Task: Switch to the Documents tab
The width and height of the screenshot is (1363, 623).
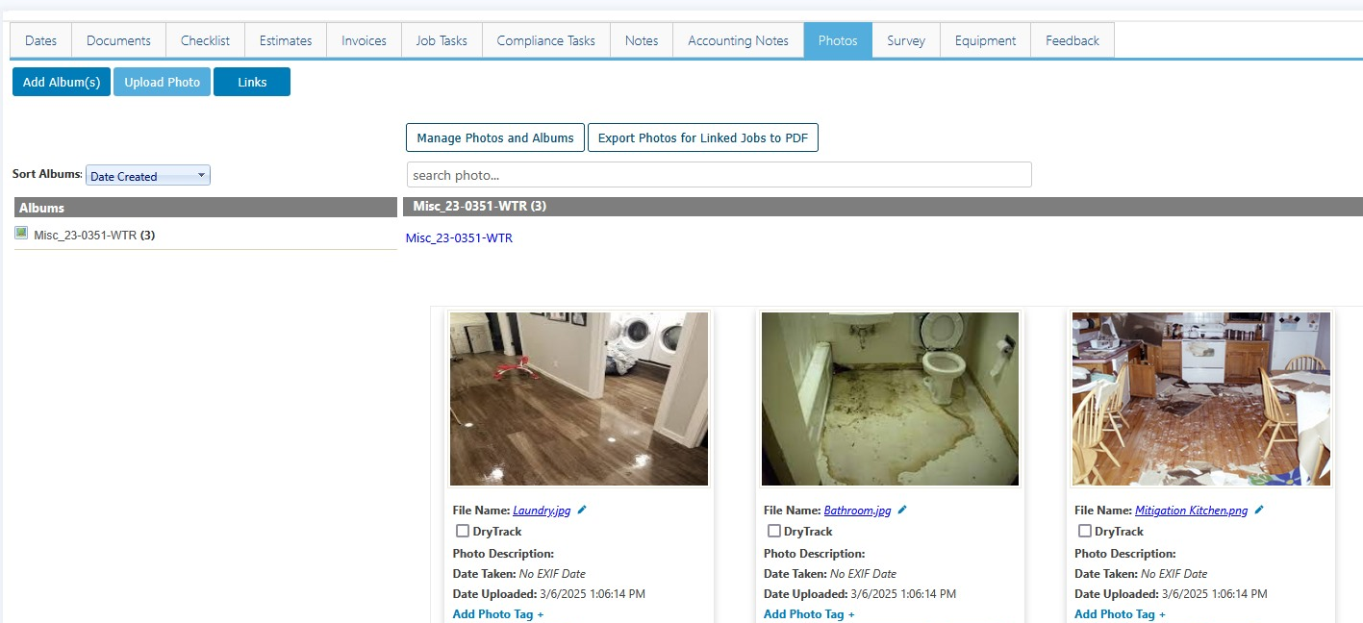Action: (x=118, y=40)
